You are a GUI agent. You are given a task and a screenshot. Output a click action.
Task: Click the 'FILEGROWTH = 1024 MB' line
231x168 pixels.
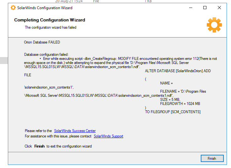pos(180,104)
